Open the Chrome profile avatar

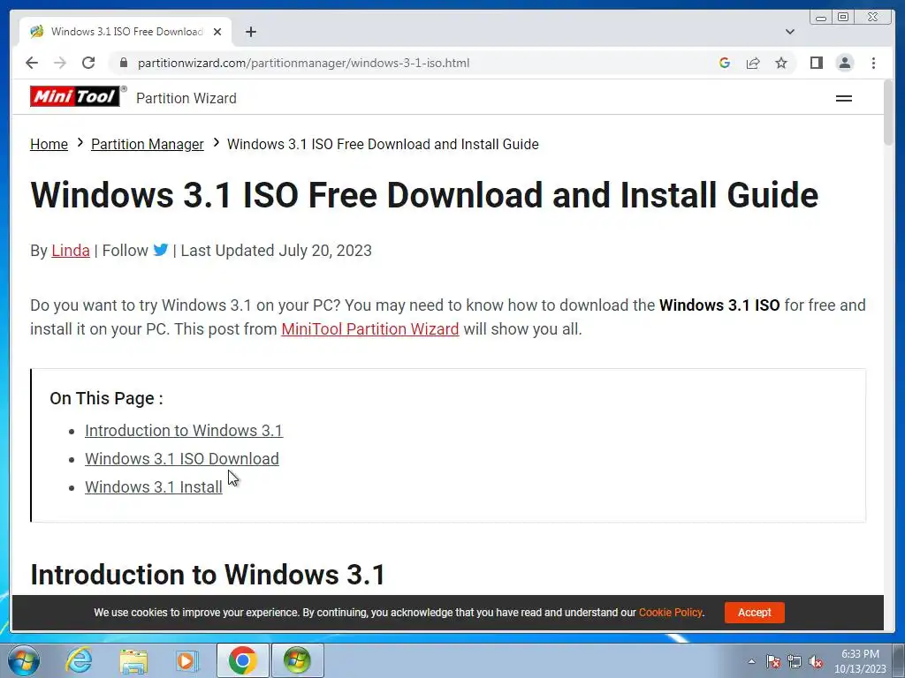tap(844, 63)
